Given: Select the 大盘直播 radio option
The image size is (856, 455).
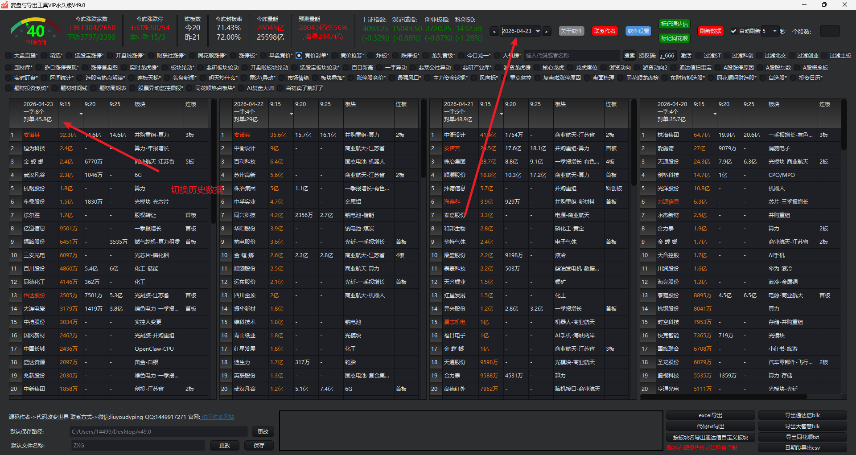Looking at the screenshot, I should (8, 56).
